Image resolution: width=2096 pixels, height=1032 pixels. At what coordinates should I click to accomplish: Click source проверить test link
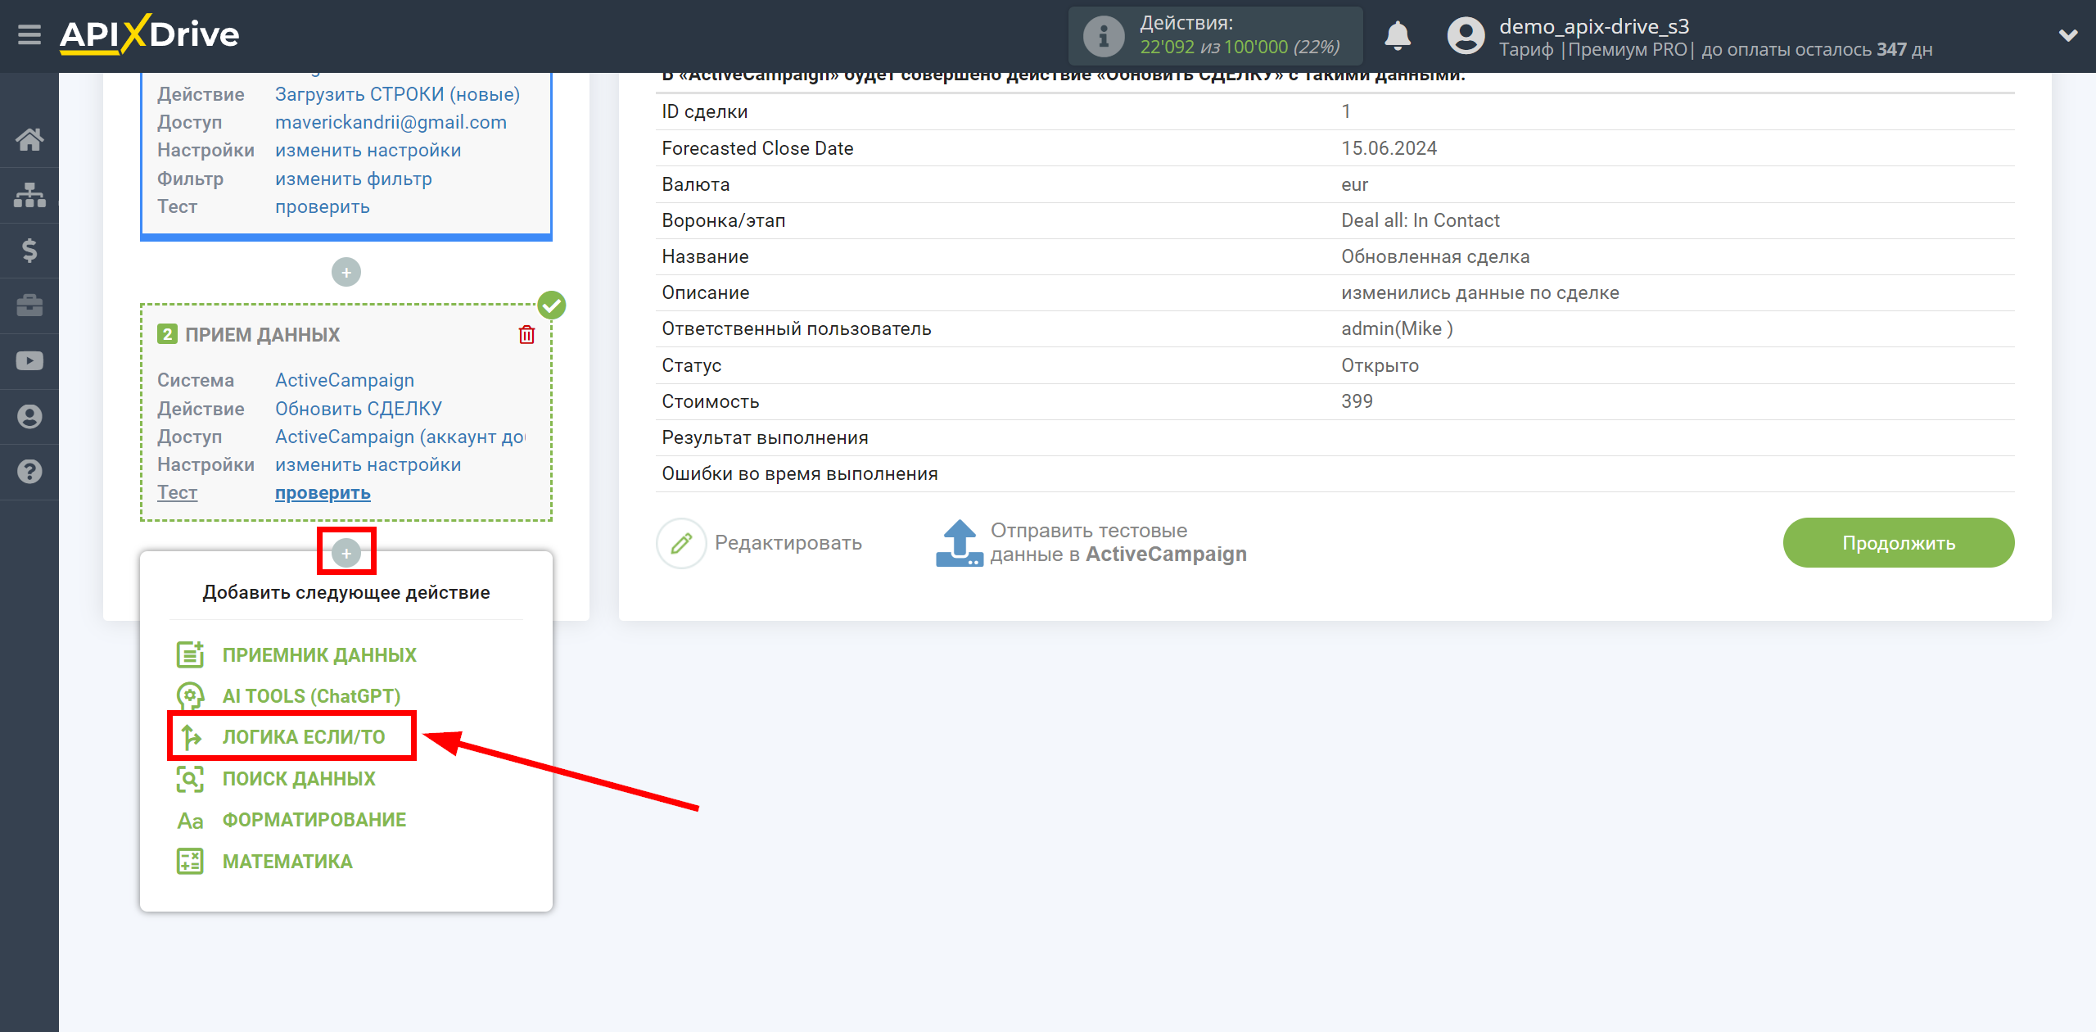click(322, 206)
